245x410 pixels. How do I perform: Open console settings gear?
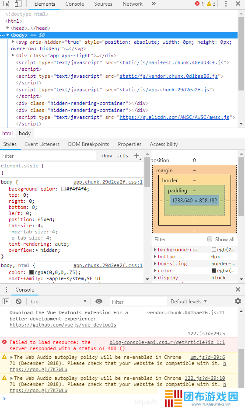pos(238,301)
